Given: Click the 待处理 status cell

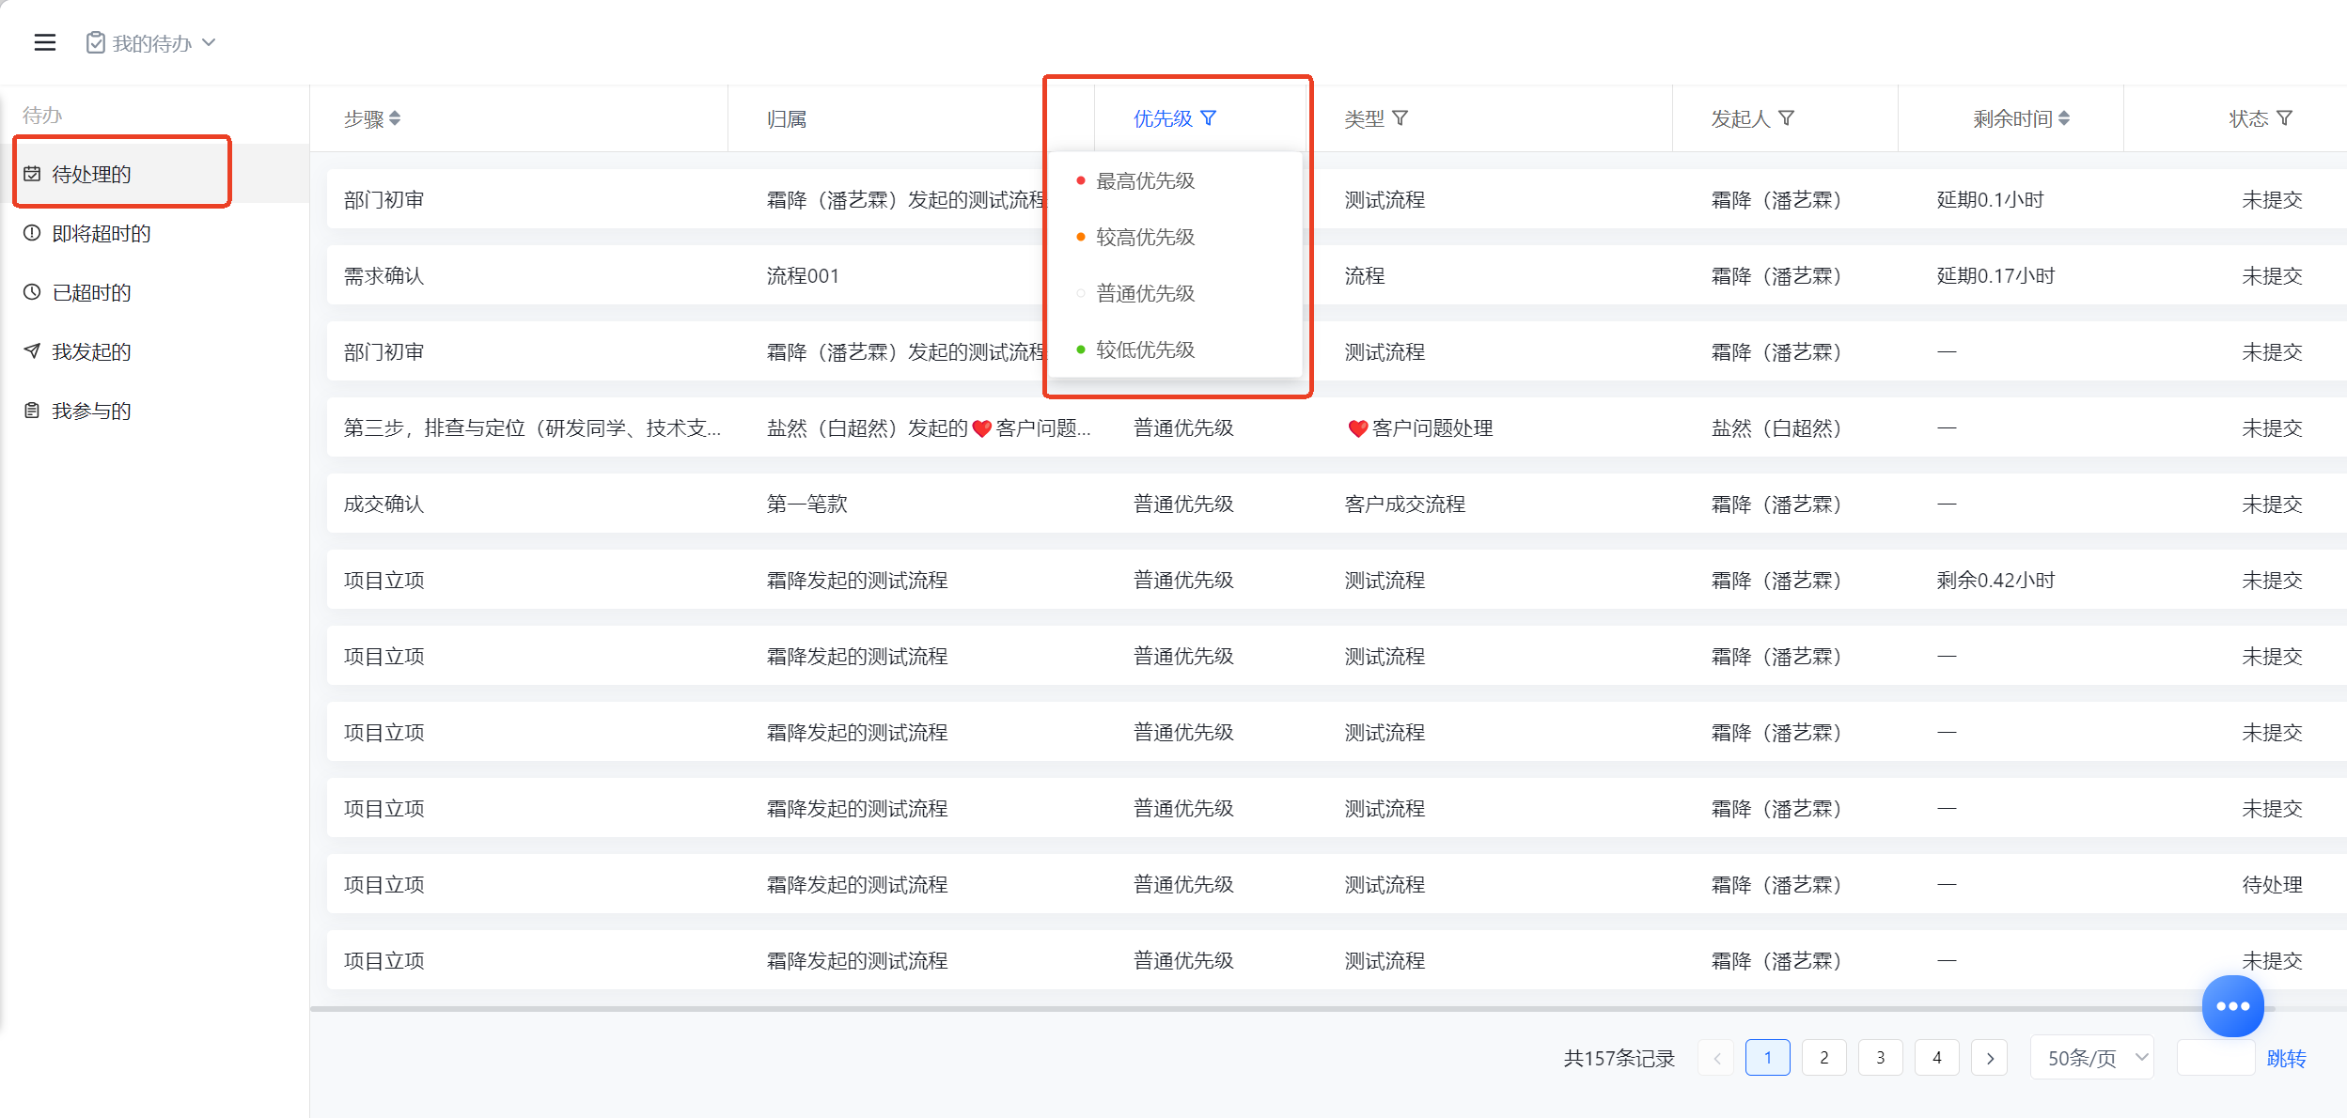Looking at the screenshot, I should [x=2272, y=884].
